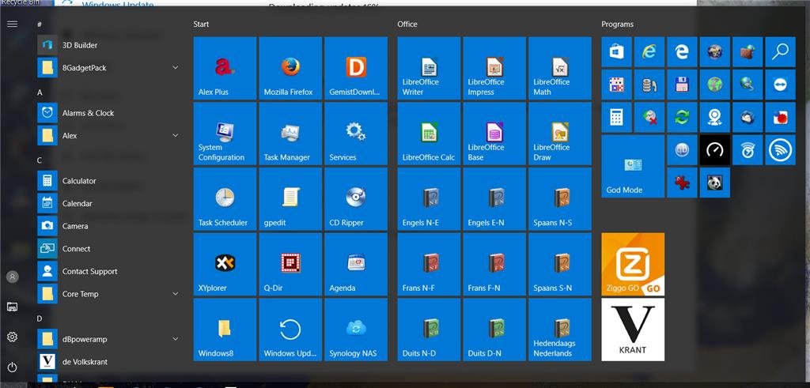Launch LibreOffice Math tile
The width and height of the screenshot is (810, 388).
coord(560,68)
